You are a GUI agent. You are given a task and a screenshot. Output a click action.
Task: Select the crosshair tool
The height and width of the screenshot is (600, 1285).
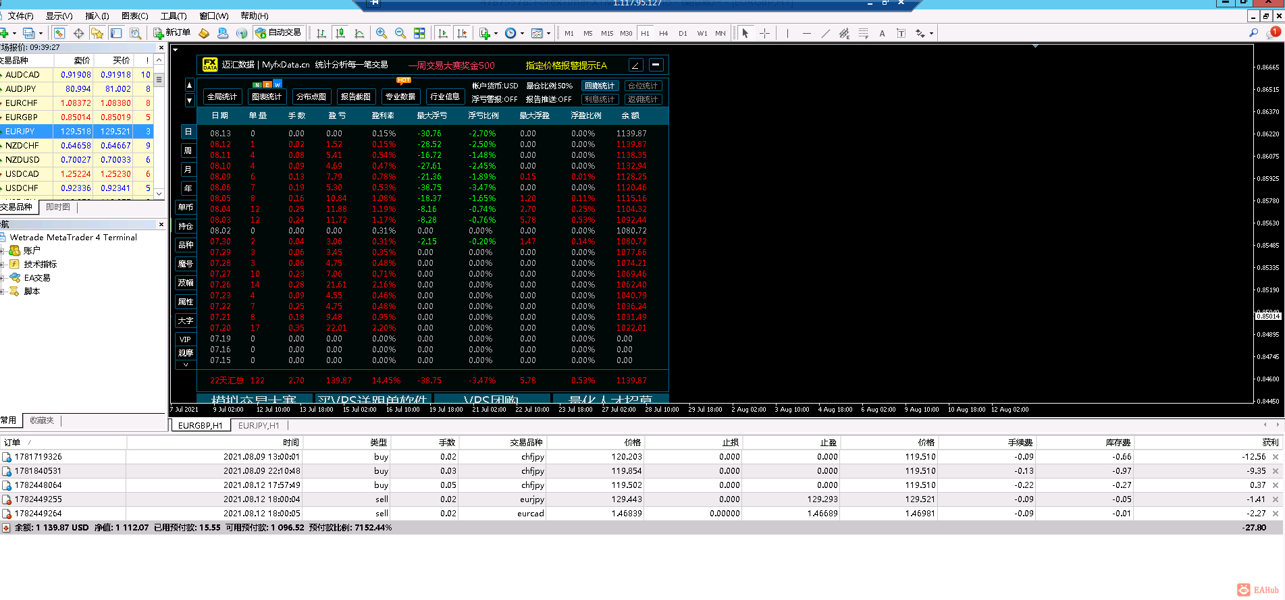tap(764, 33)
